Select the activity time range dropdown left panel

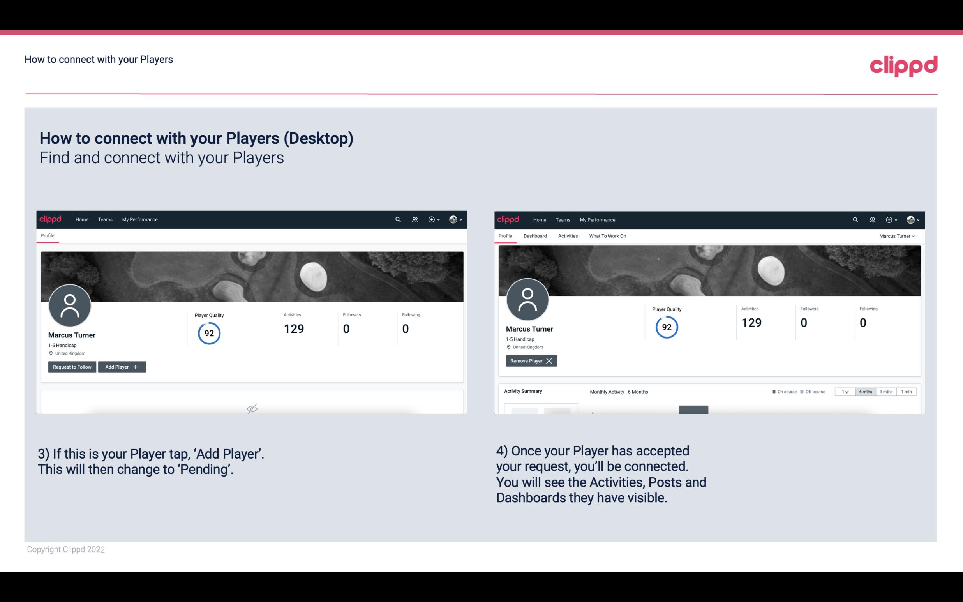tap(864, 391)
